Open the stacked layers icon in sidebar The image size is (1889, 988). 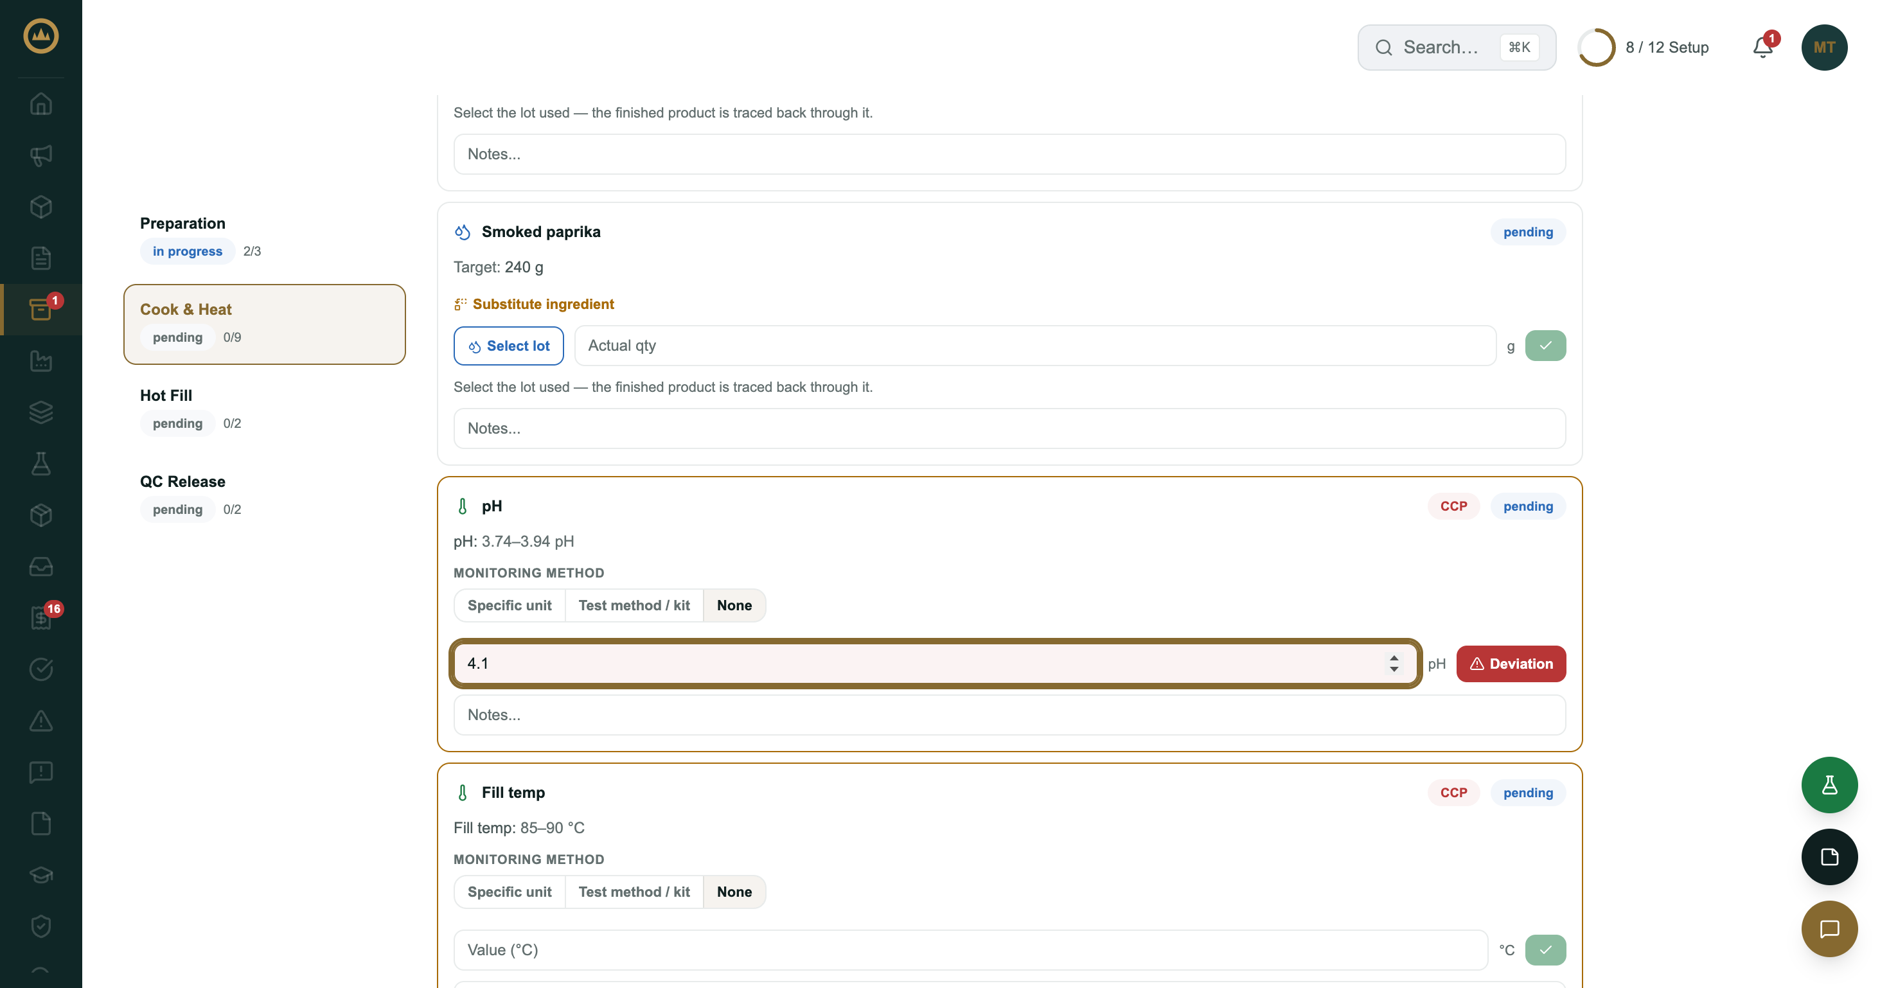(41, 412)
